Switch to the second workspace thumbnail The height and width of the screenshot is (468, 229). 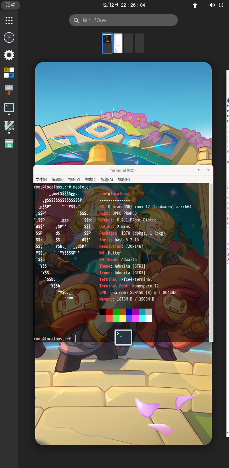tap(118, 43)
